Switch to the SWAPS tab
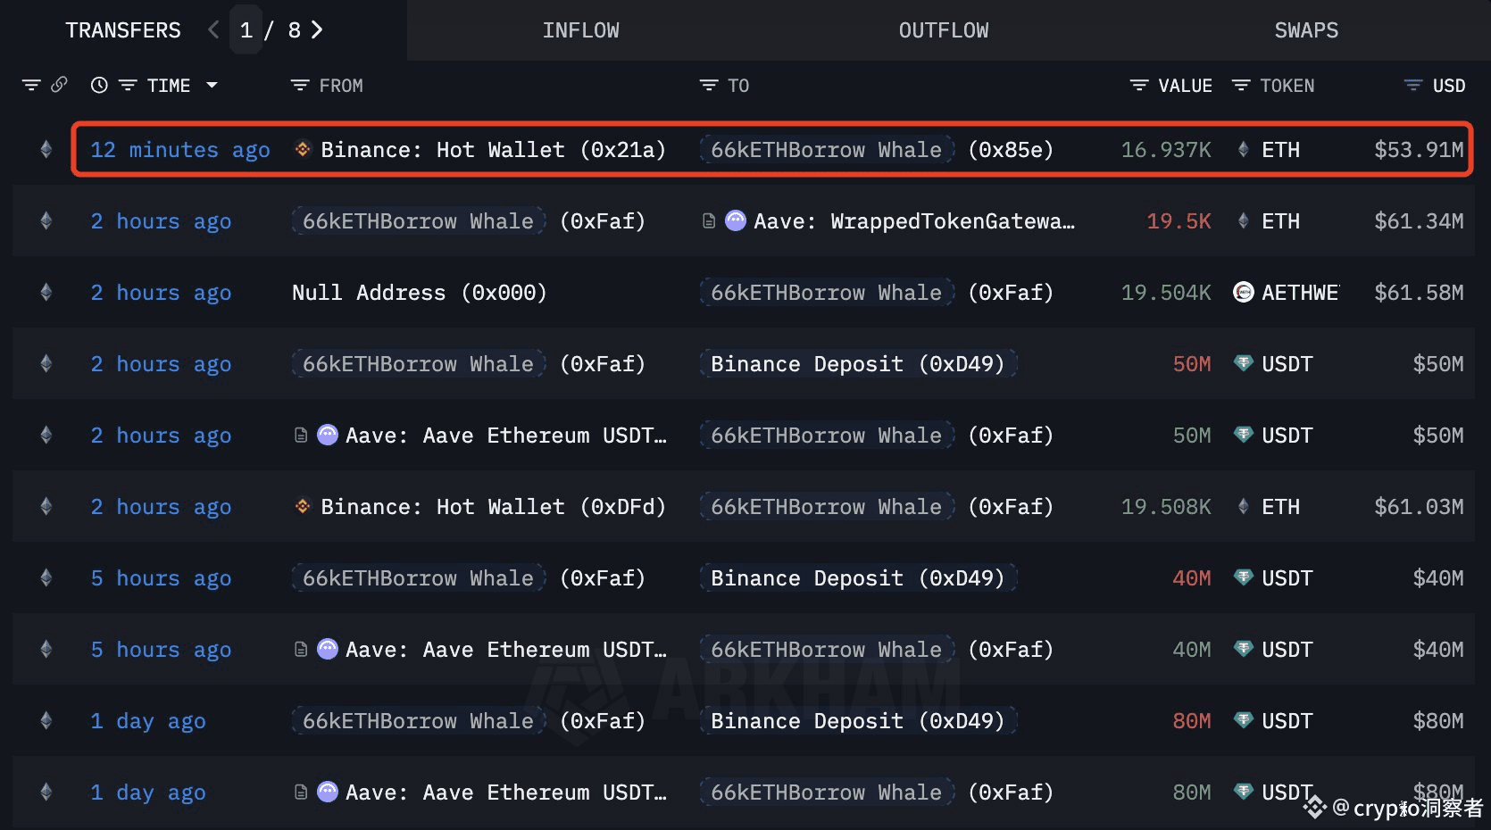The height and width of the screenshot is (830, 1491). (1305, 30)
